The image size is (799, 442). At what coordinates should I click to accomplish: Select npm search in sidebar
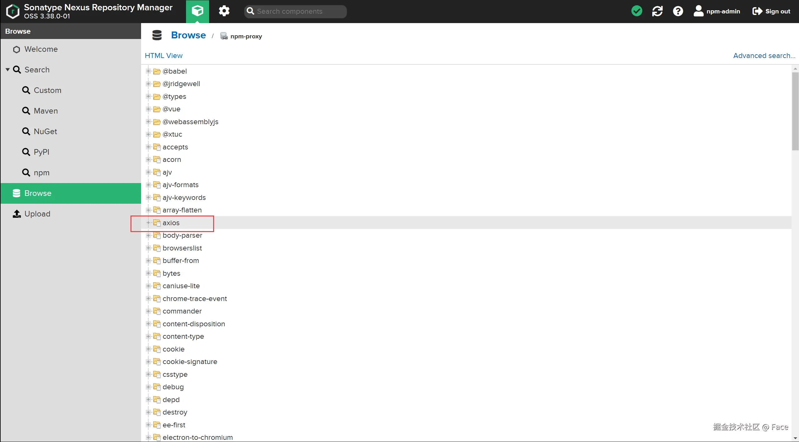[42, 172]
